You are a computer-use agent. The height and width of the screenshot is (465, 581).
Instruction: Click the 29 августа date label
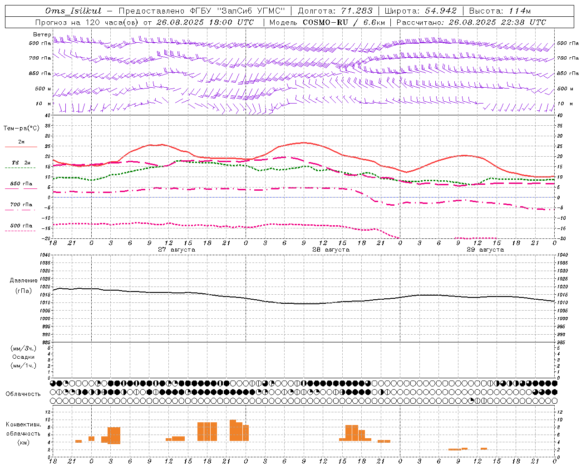(485, 250)
